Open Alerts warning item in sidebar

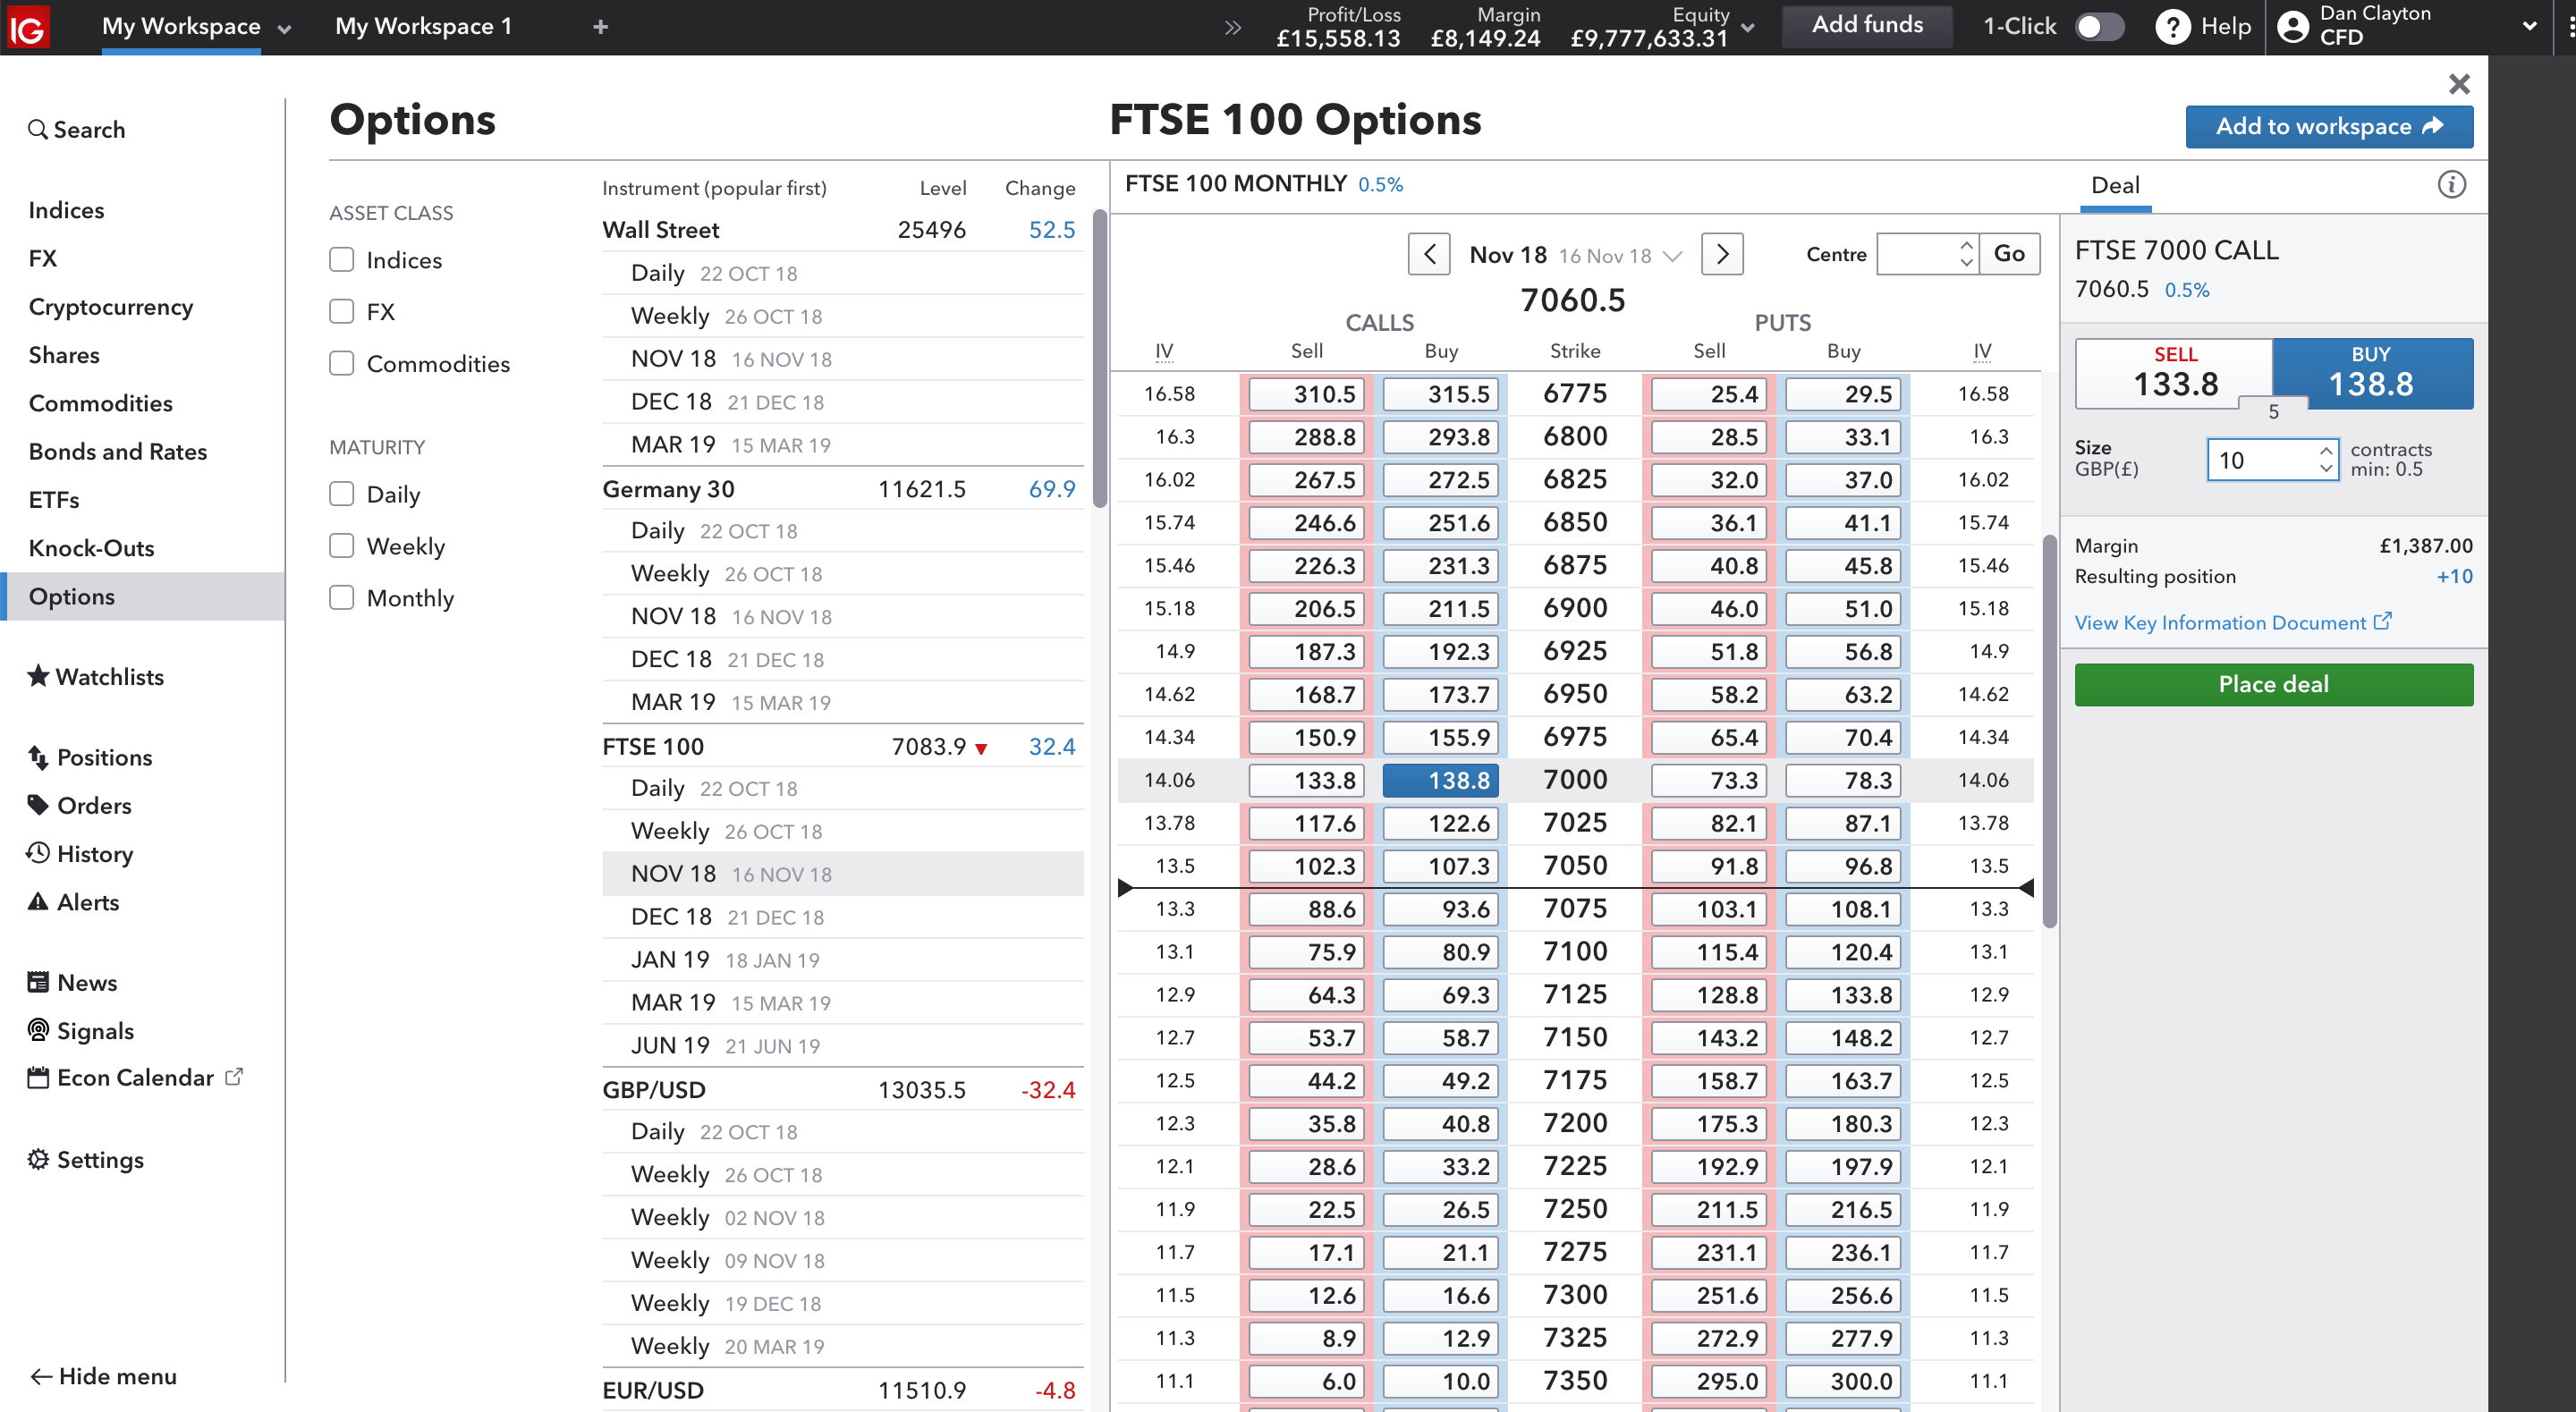click(74, 902)
